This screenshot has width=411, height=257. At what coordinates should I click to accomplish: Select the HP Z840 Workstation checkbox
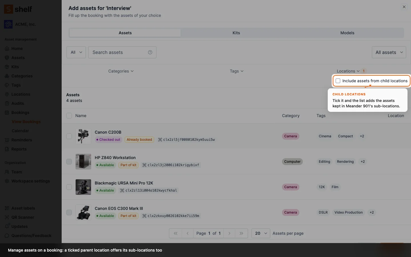(x=69, y=162)
